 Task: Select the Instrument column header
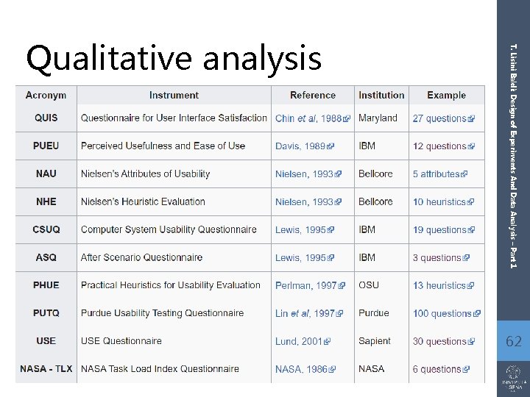coord(174,95)
